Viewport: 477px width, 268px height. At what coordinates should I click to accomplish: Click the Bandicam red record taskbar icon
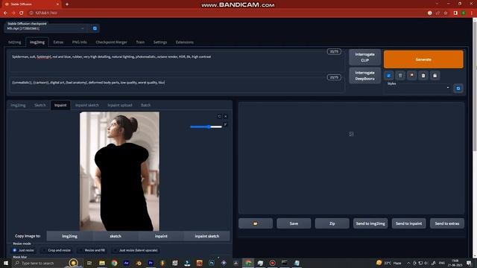(272, 263)
